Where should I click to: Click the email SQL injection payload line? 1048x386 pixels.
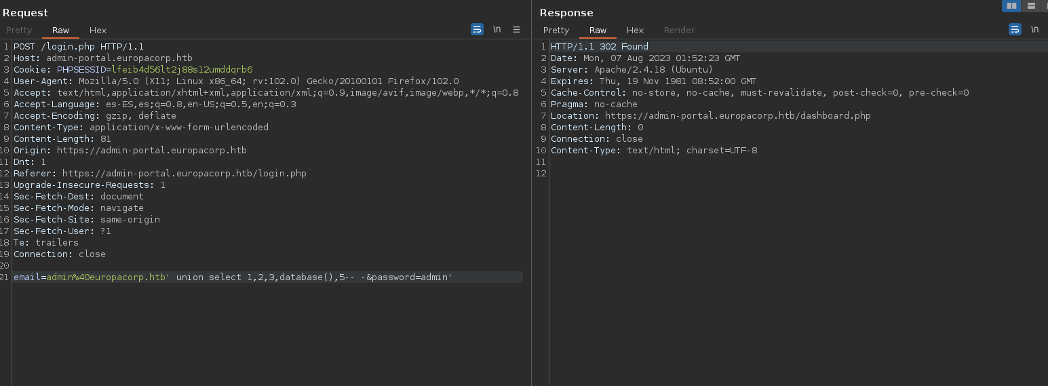pyautogui.click(x=233, y=277)
